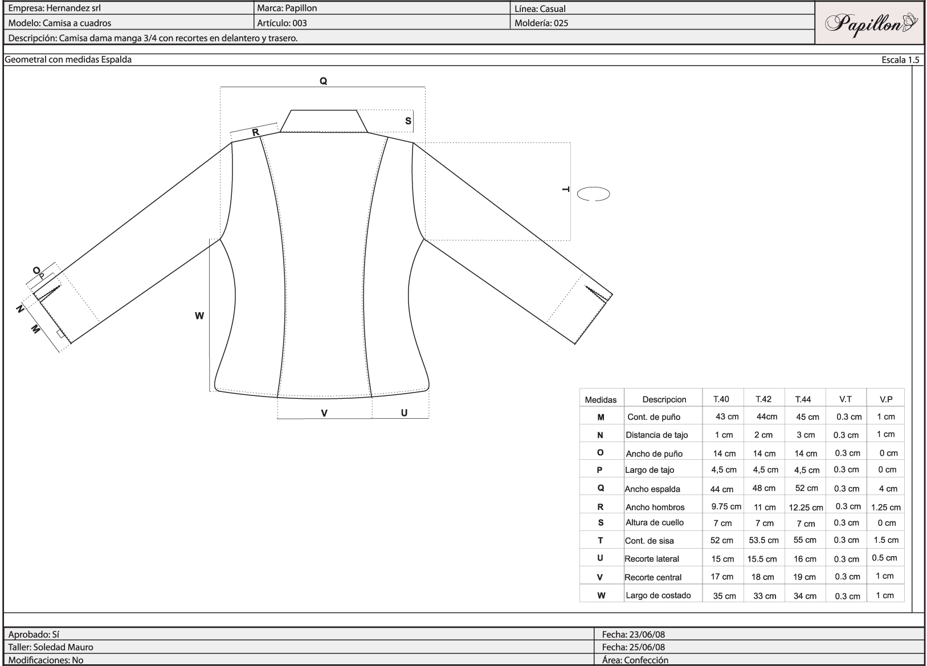Click the 'Ancho espalda' description row
The height and width of the screenshot is (666, 927).
652,489
